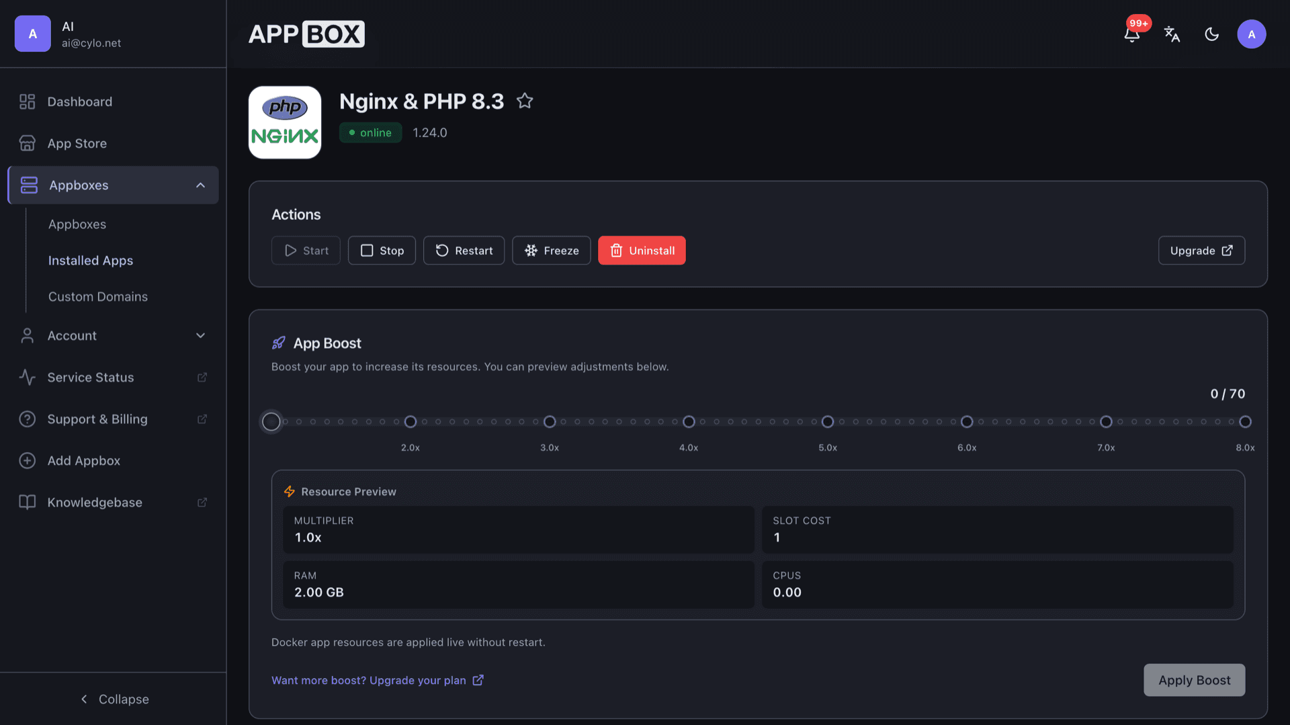The image size is (1290, 725).
Task: Click version number 1.24.0
Action: click(430, 132)
